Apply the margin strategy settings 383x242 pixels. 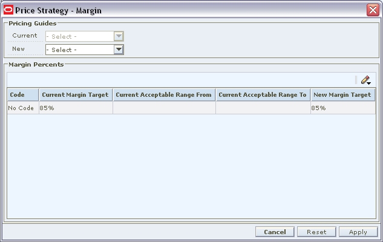click(358, 232)
